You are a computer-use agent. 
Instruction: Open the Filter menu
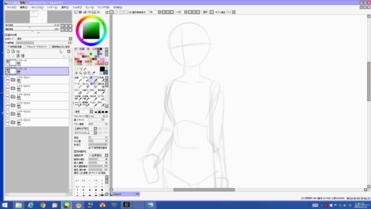pos(77,8)
